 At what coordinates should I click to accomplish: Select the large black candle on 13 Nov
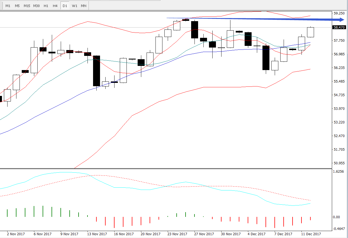coord(96,71)
